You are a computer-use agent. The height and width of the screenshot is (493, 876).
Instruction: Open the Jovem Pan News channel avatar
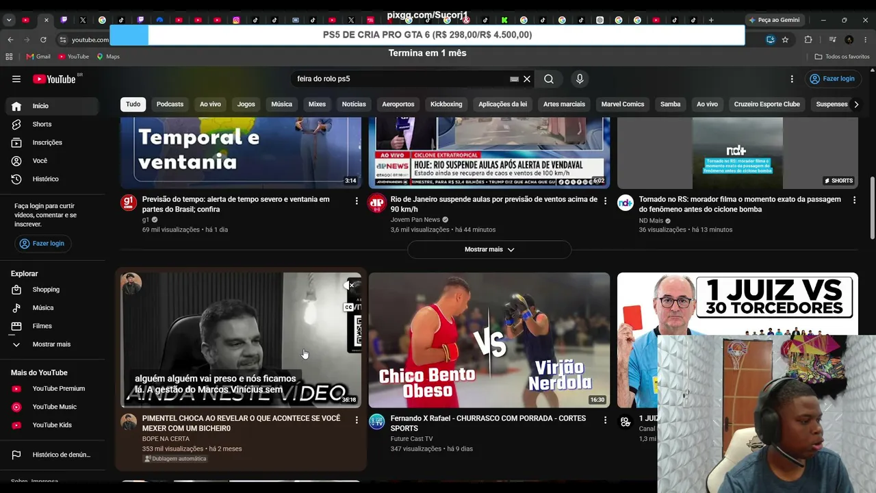pos(377,203)
